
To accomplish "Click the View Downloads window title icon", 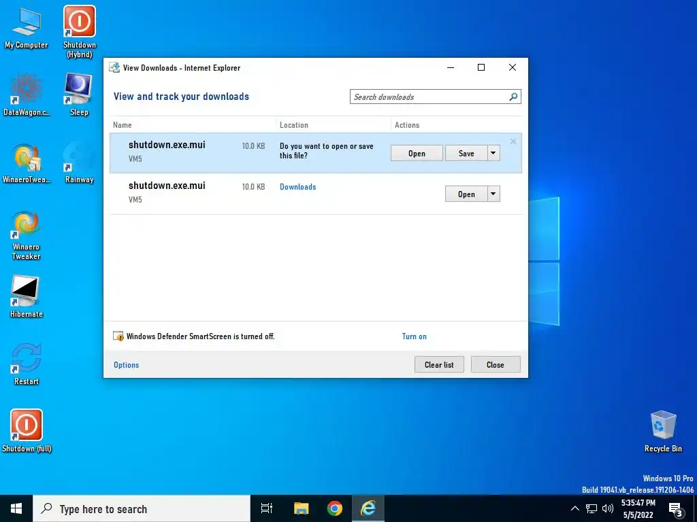I will click(x=114, y=67).
